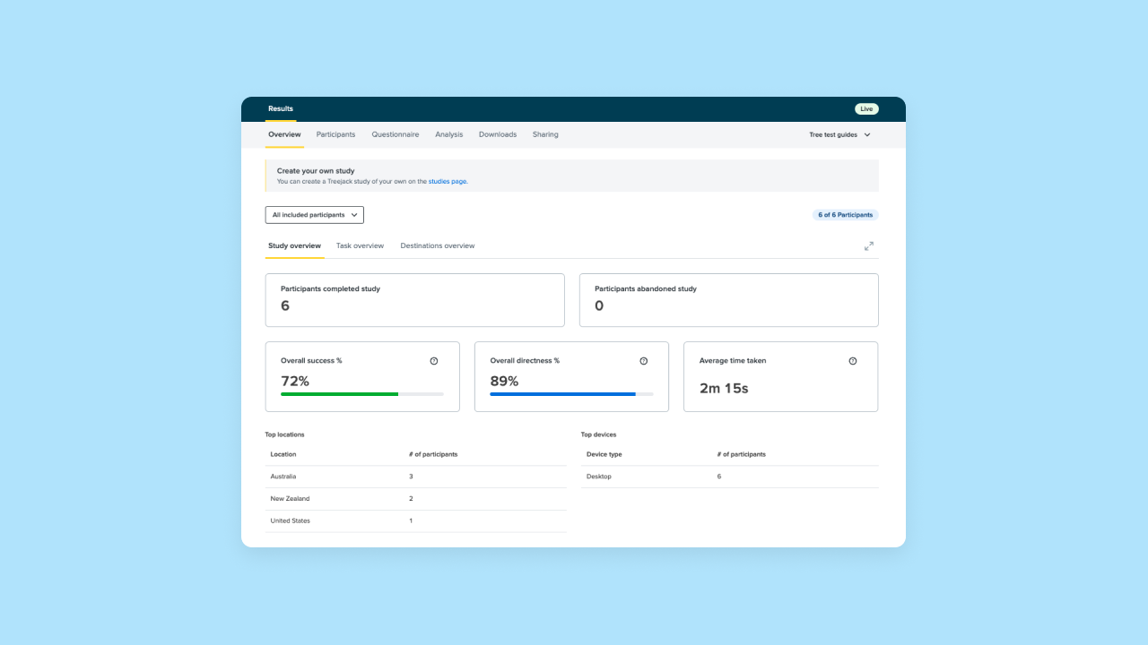Expand the Study overview panel to fullscreen
1148x645 pixels.
868,245
